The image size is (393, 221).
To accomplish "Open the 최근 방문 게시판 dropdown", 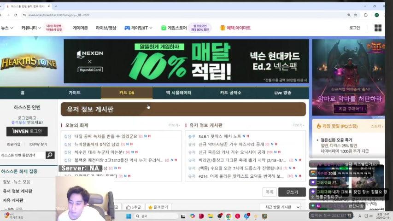I will (x=281, y=207).
